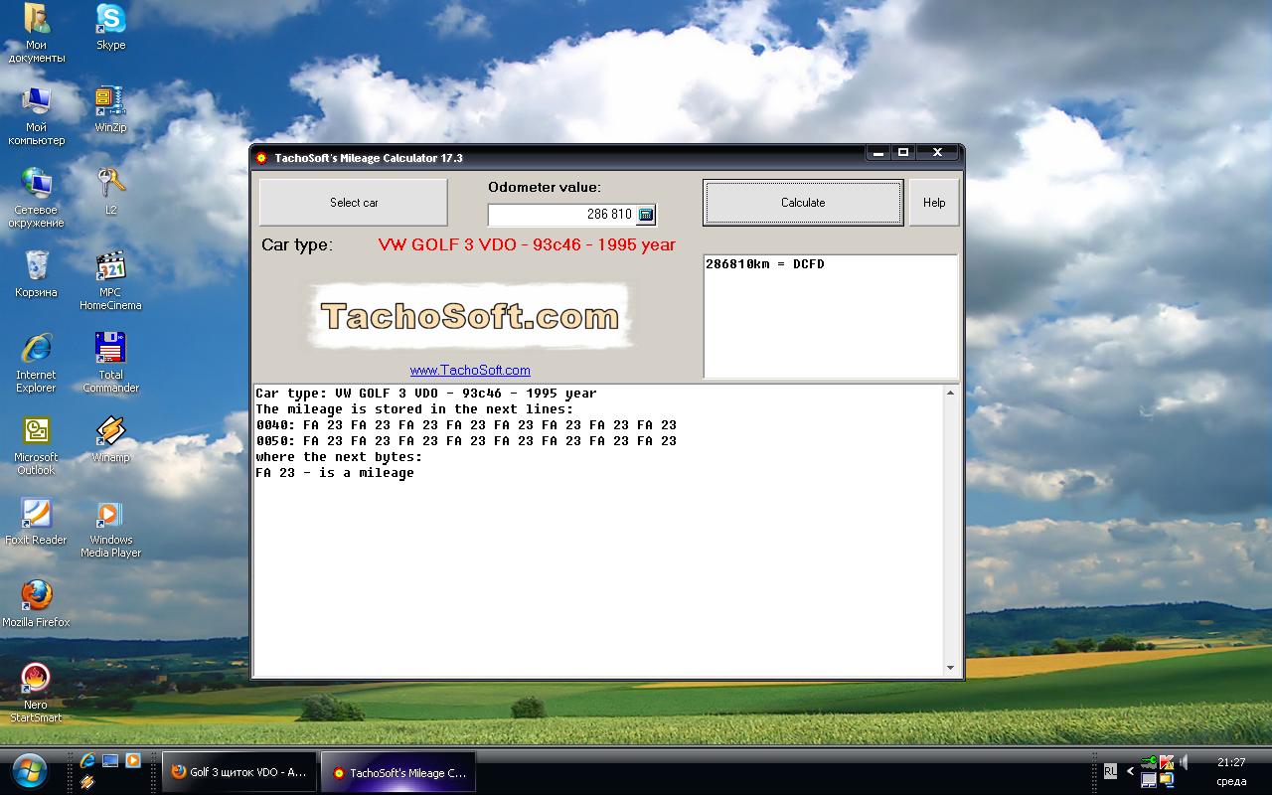Open the Network Neighborhood desktop icon

coord(37,199)
